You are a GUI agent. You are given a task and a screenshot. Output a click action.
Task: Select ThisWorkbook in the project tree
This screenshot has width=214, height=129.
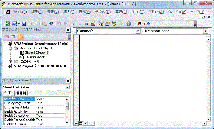(35, 57)
